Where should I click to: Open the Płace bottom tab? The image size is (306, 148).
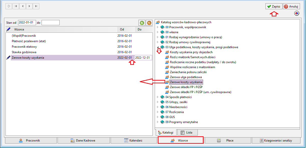[x=228, y=141]
